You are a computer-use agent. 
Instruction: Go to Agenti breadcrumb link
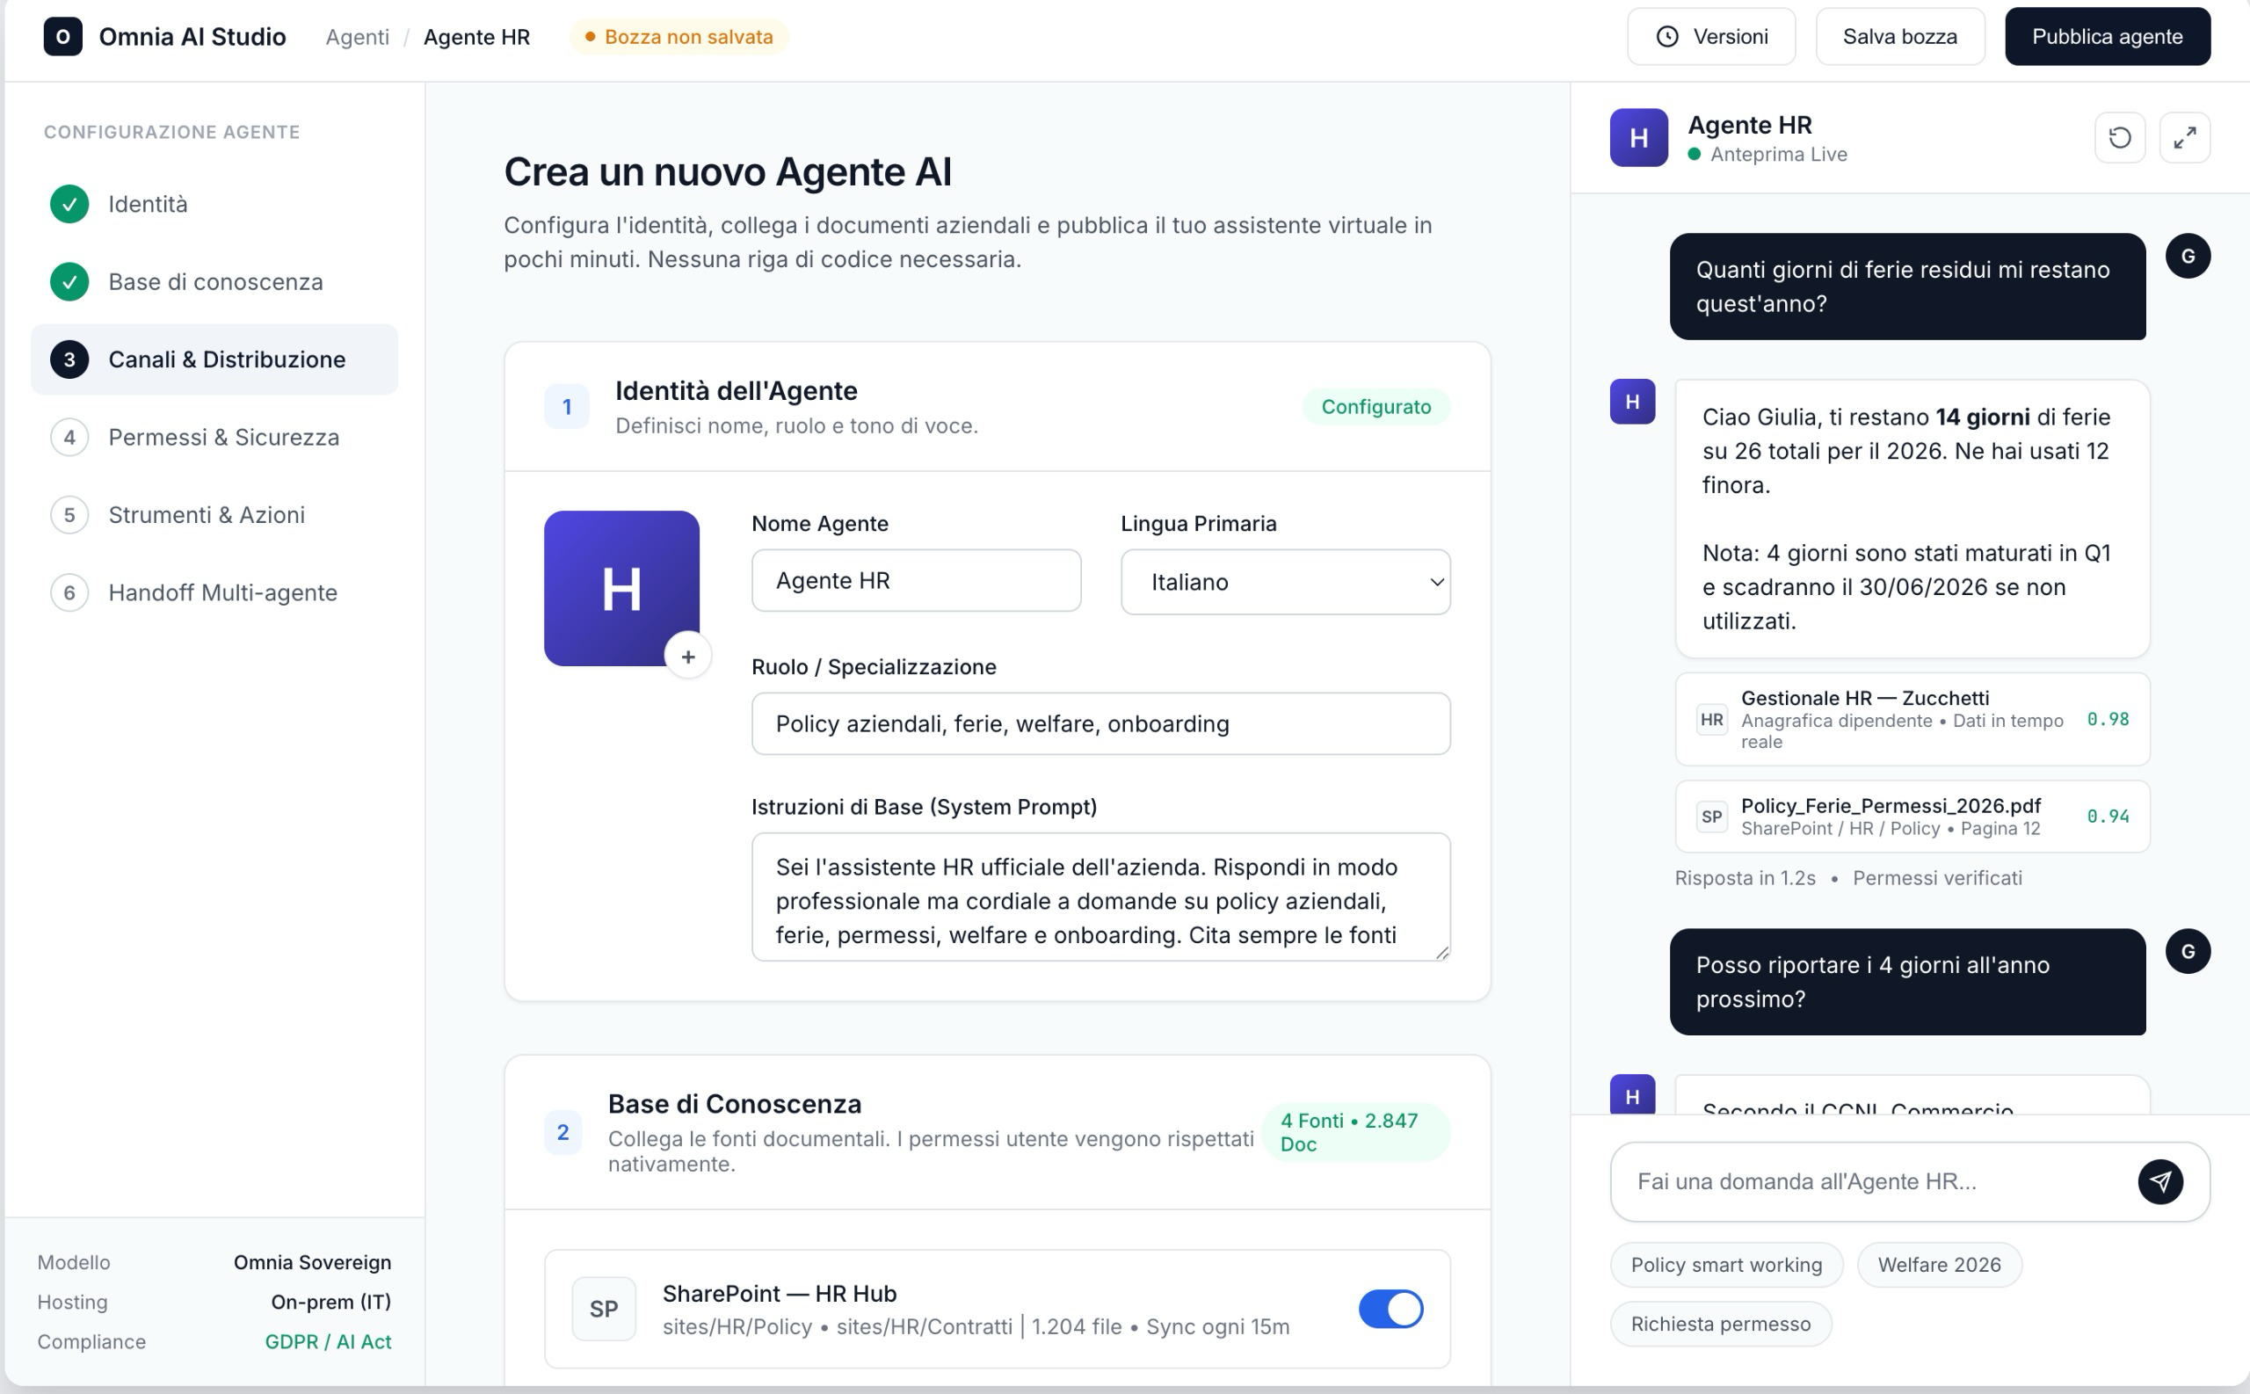[x=358, y=37]
